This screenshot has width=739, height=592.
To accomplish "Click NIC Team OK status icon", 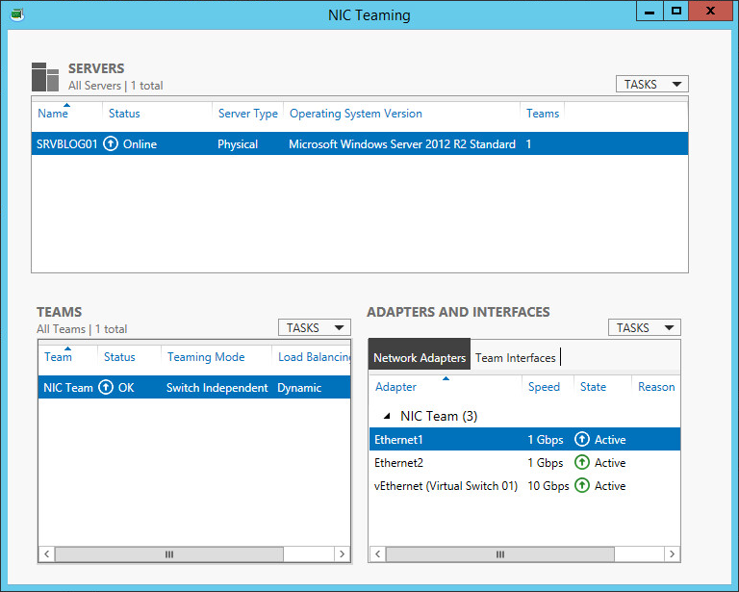I will pos(106,388).
